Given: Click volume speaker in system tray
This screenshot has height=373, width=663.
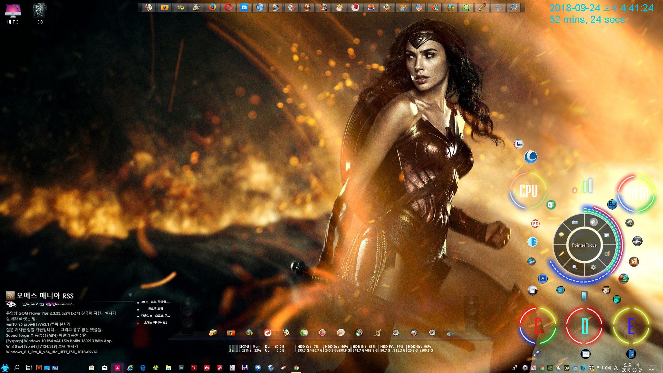Looking at the screenshot, I should coord(608,368).
